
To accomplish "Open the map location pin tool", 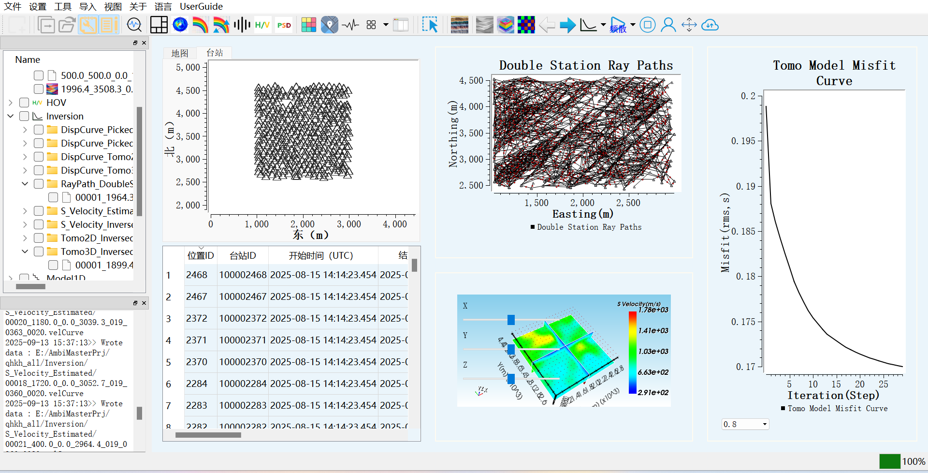I will pyautogui.click(x=329, y=25).
